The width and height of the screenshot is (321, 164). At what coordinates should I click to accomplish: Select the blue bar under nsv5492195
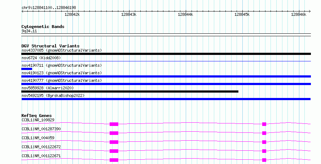coord(166,99)
